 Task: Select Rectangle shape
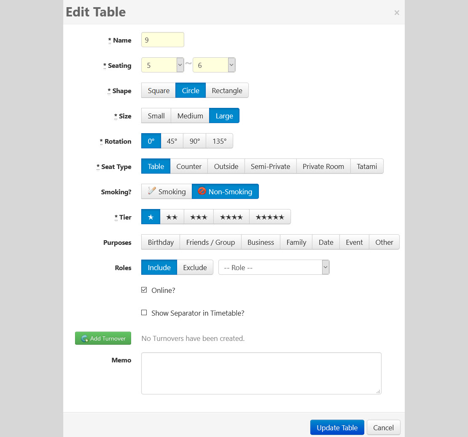pyautogui.click(x=227, y=90)
